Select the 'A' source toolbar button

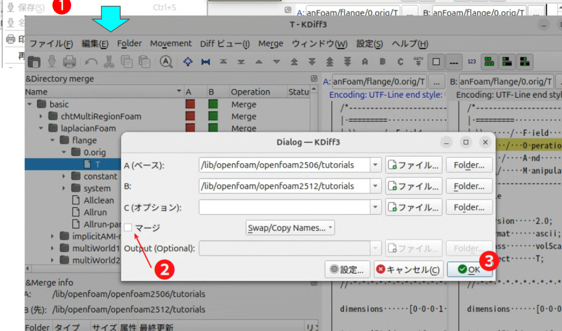(x=365, y=62)
